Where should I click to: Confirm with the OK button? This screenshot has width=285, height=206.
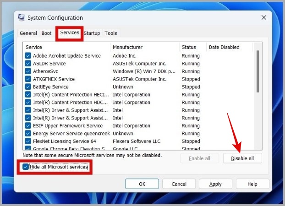(142, 184)
